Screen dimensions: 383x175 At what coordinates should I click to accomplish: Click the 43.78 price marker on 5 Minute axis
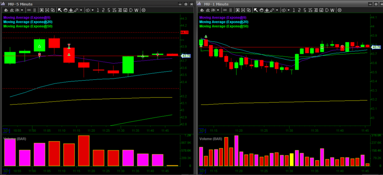pyautogui.click(x=185, y=56)
